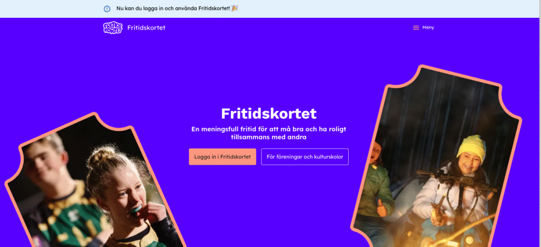Log in with Logga in i Fritidskortet
Image resolution: width=541 pixels, height=247 pixels.
222,157
